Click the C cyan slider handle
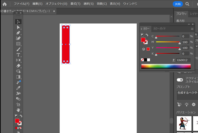The image size is (198, 133). [156, 37]
